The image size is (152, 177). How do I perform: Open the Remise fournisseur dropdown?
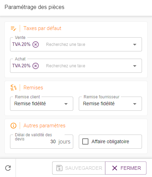click(x=110, y=104)
